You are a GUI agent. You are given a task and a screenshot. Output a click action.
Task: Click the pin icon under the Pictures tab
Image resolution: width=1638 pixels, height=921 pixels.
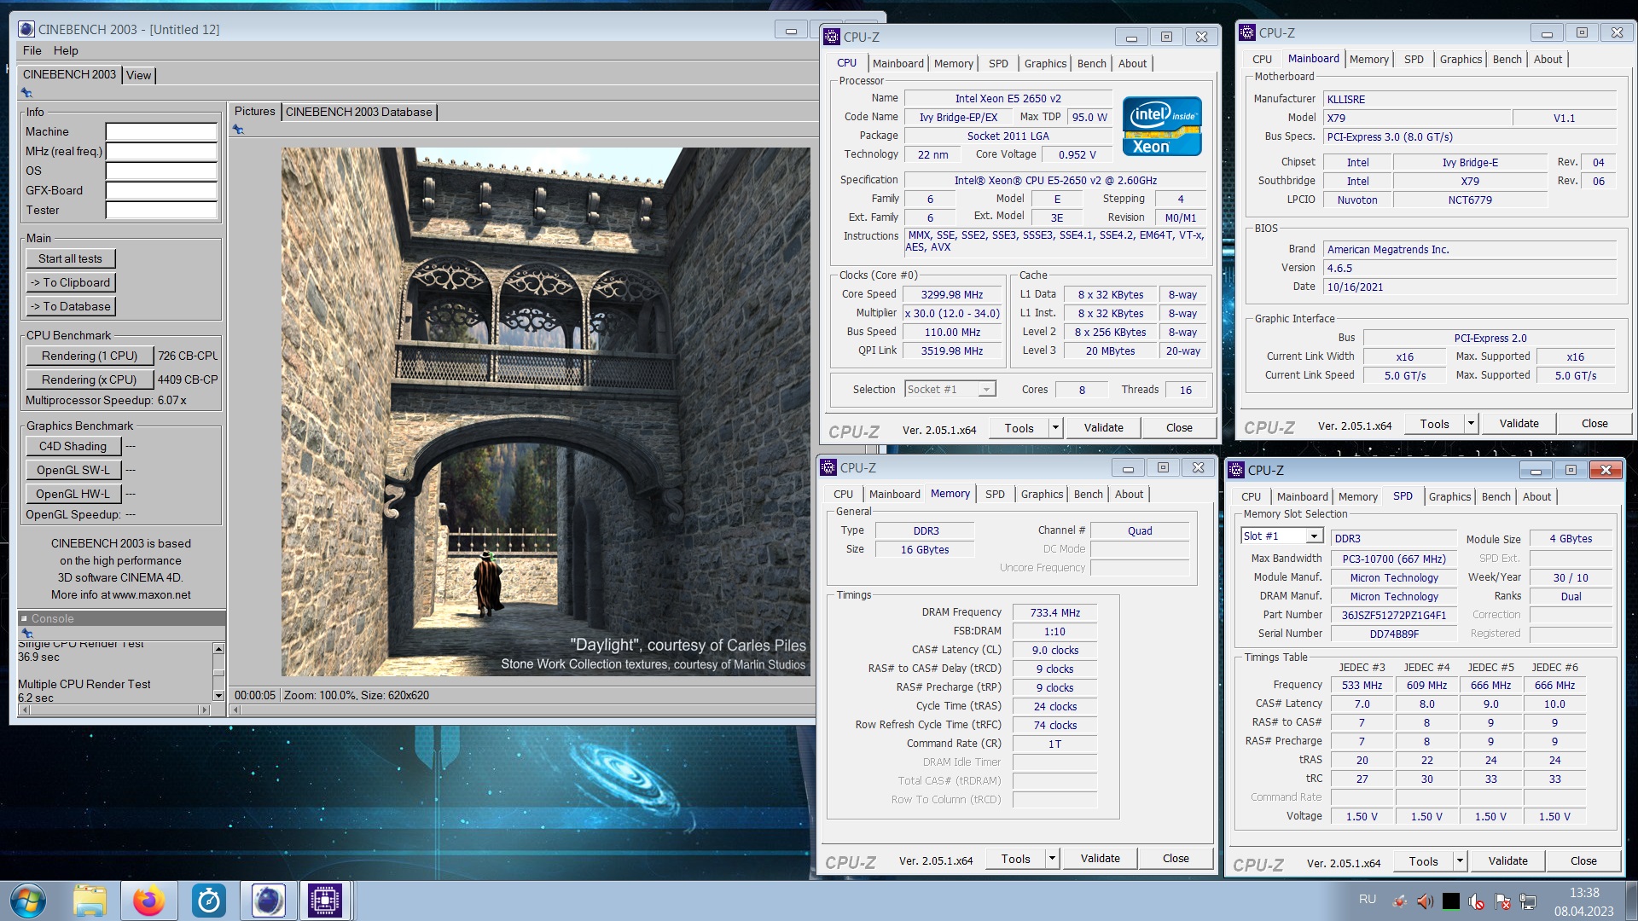pos(238,130)
